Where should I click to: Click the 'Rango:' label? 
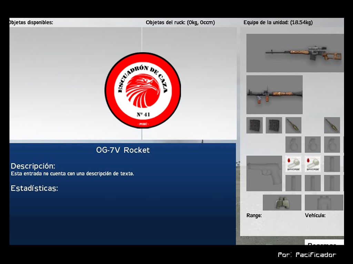point(254,216)
